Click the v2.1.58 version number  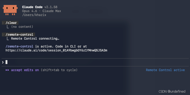pos(51,7)
